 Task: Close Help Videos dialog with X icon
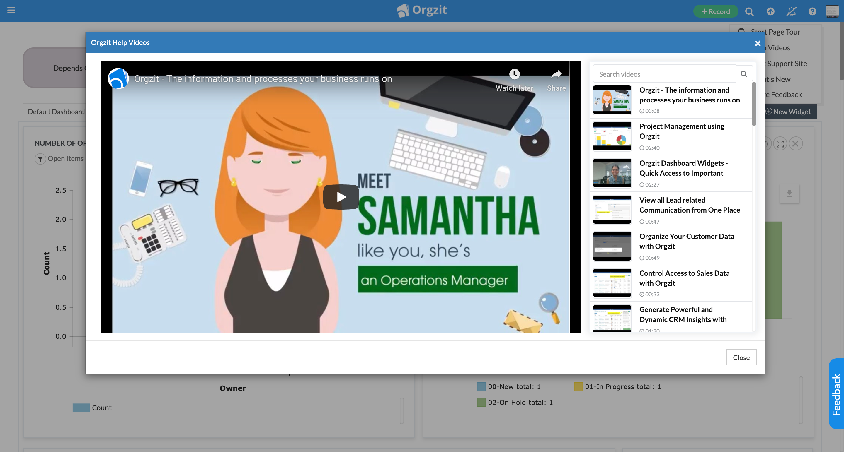(758, 43)
